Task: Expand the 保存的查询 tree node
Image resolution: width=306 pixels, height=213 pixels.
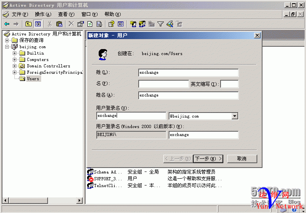Action: (x=7, y=40)
